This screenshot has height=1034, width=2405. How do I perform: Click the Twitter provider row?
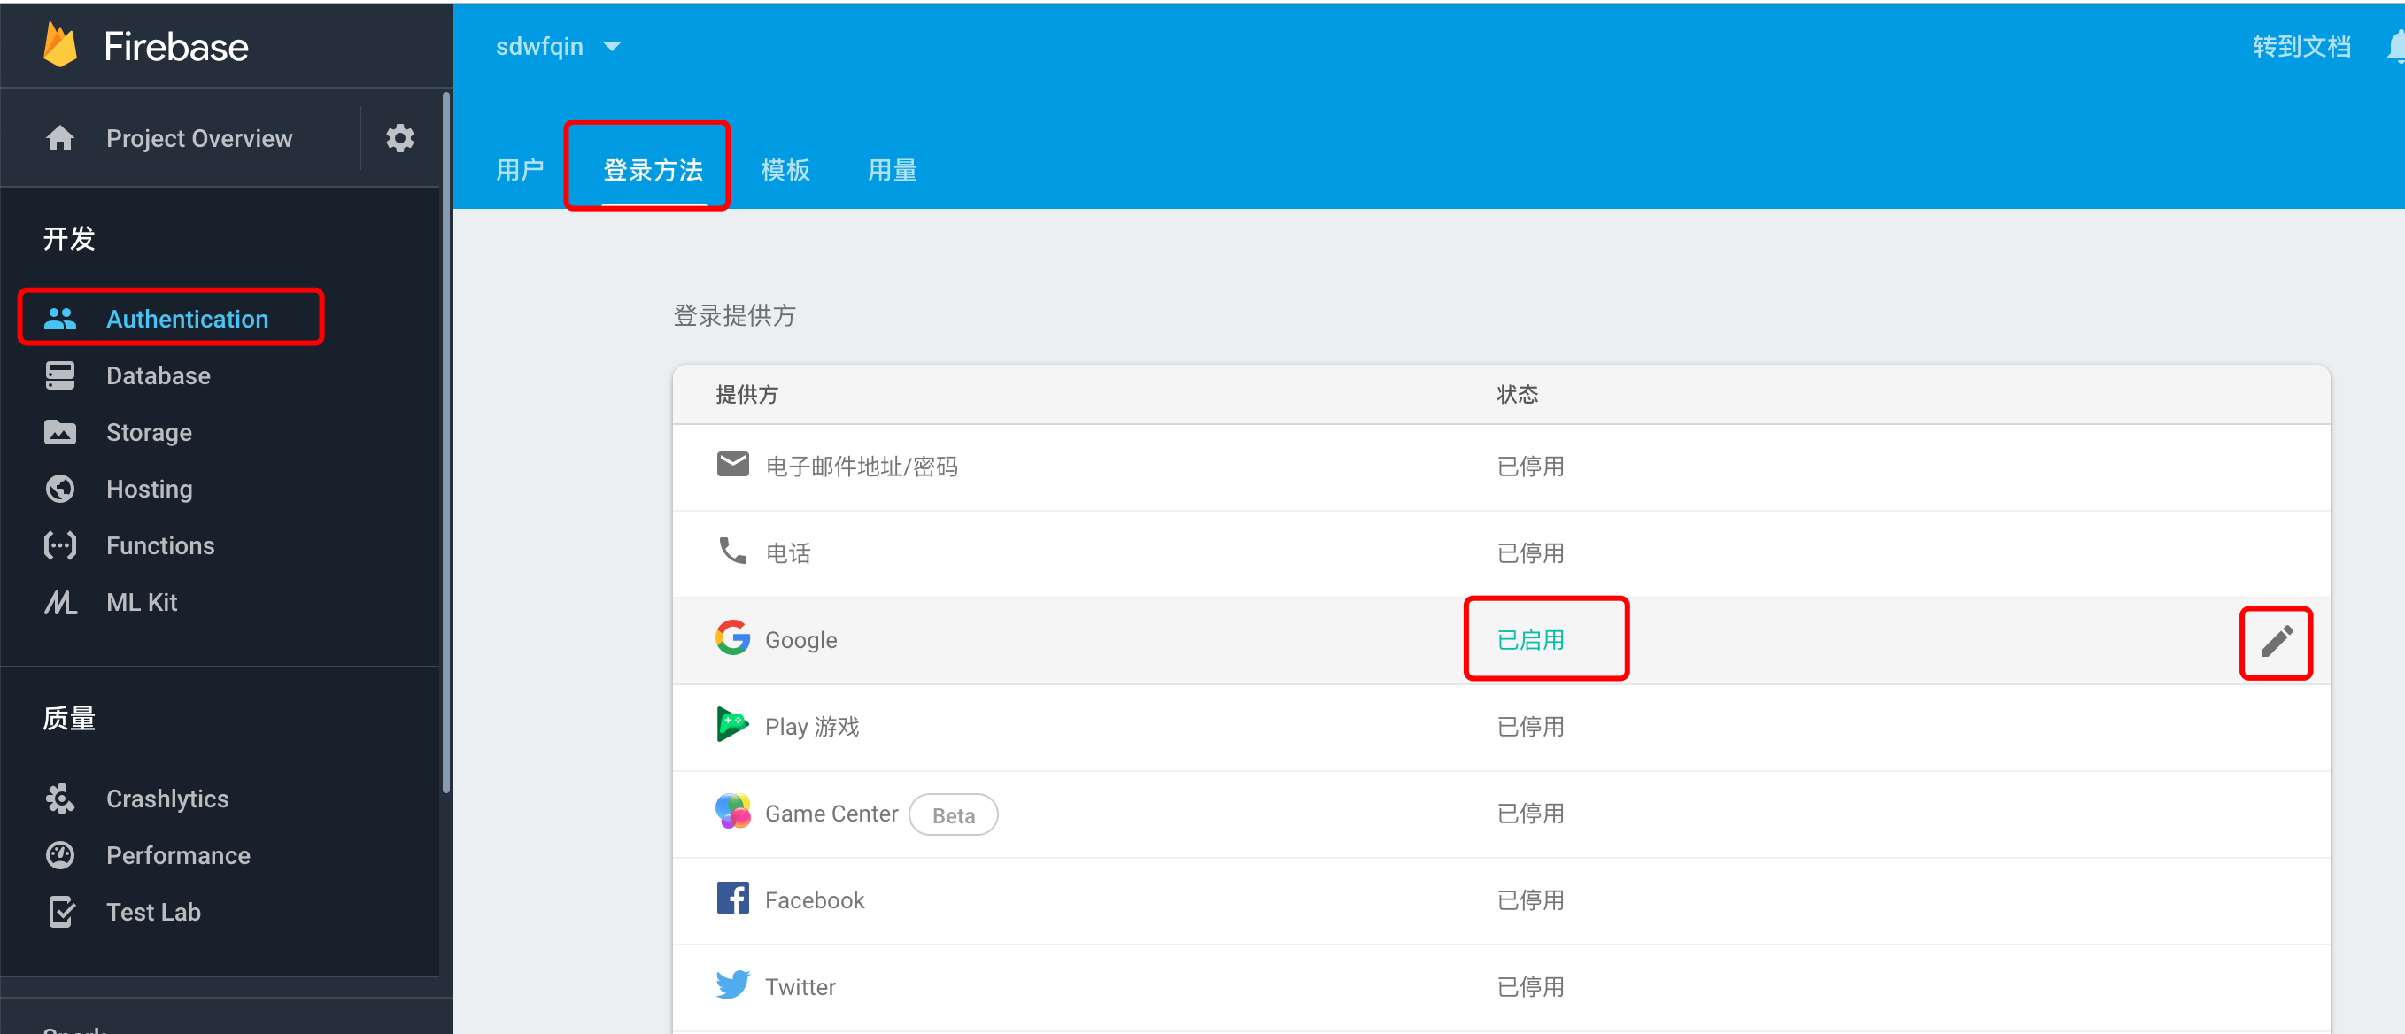800,986
